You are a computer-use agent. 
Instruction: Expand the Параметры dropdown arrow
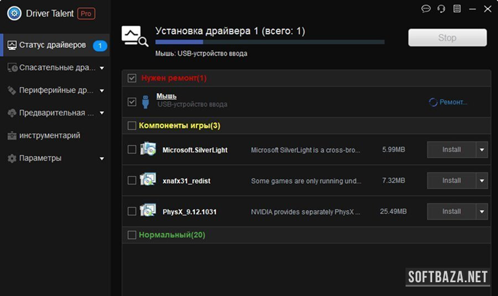[102, 158]
